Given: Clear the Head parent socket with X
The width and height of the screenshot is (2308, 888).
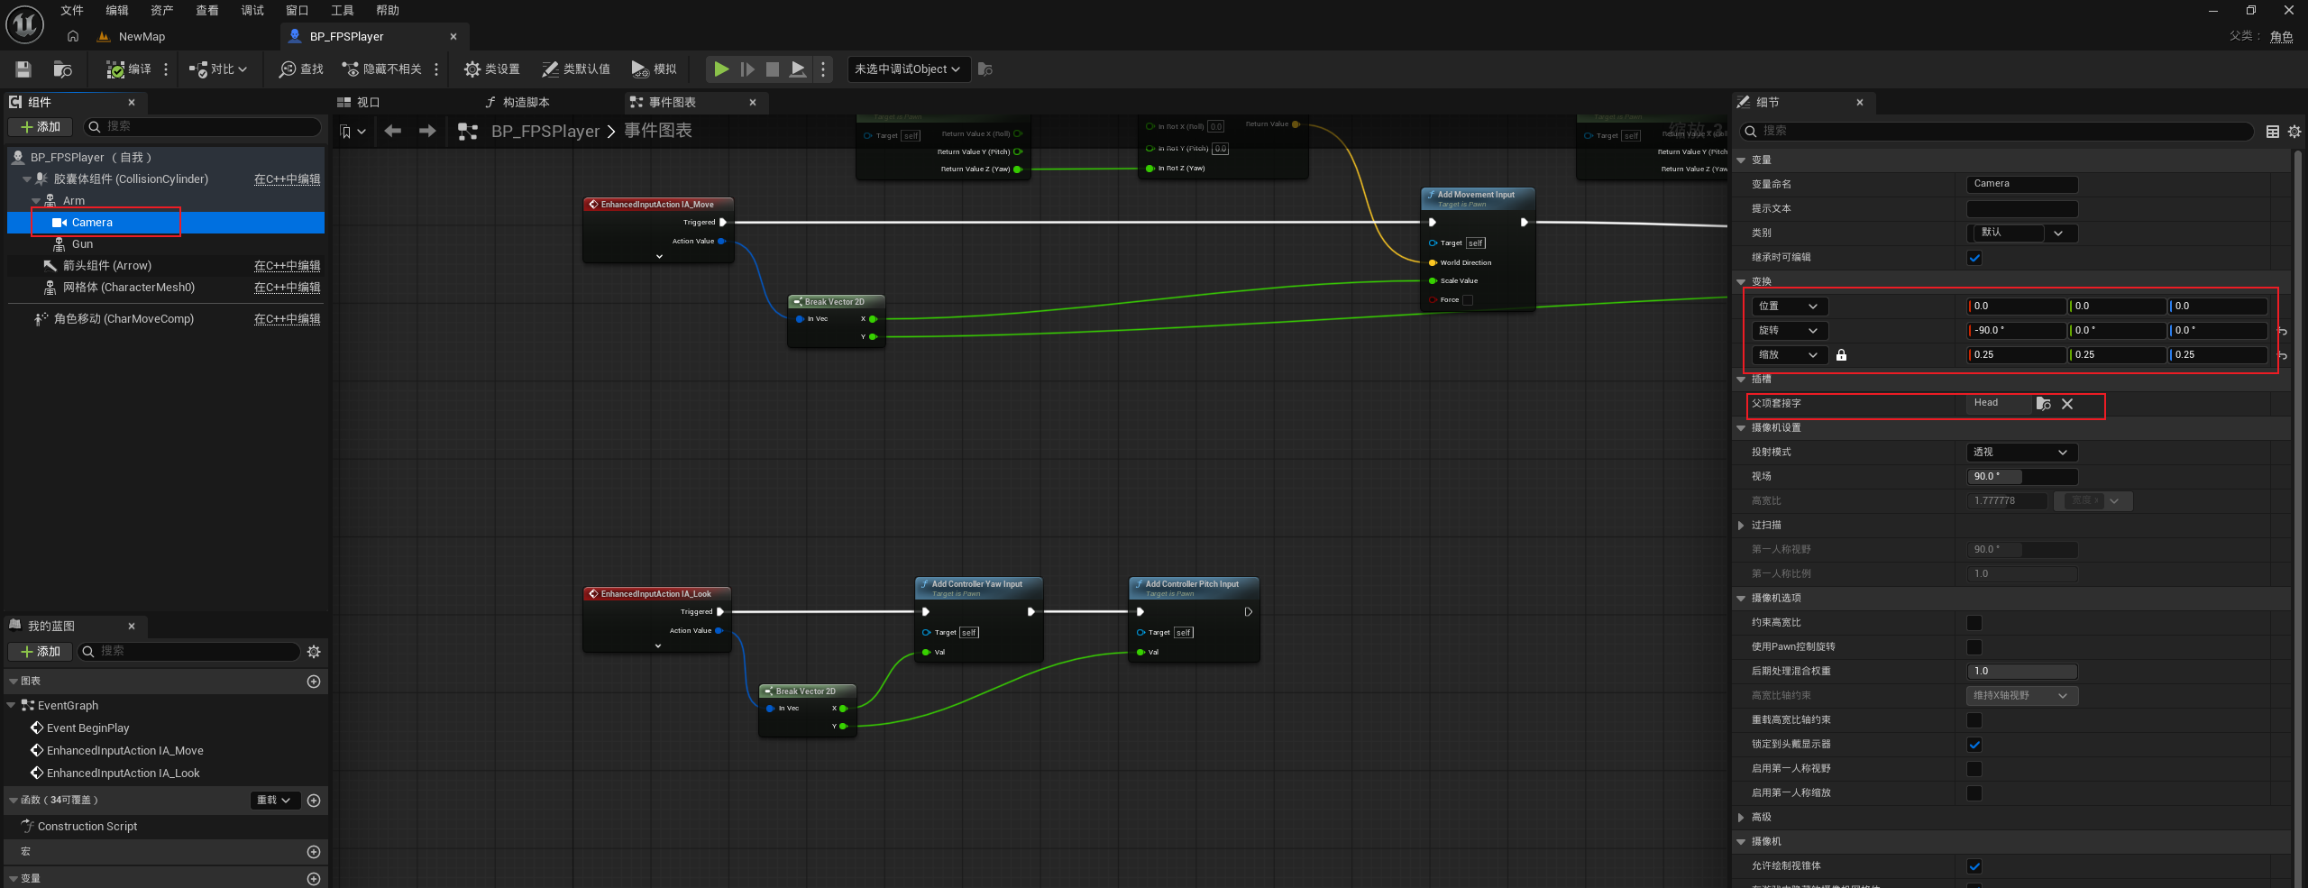Looking at the screenshot, I should [x=2067, y=404].
